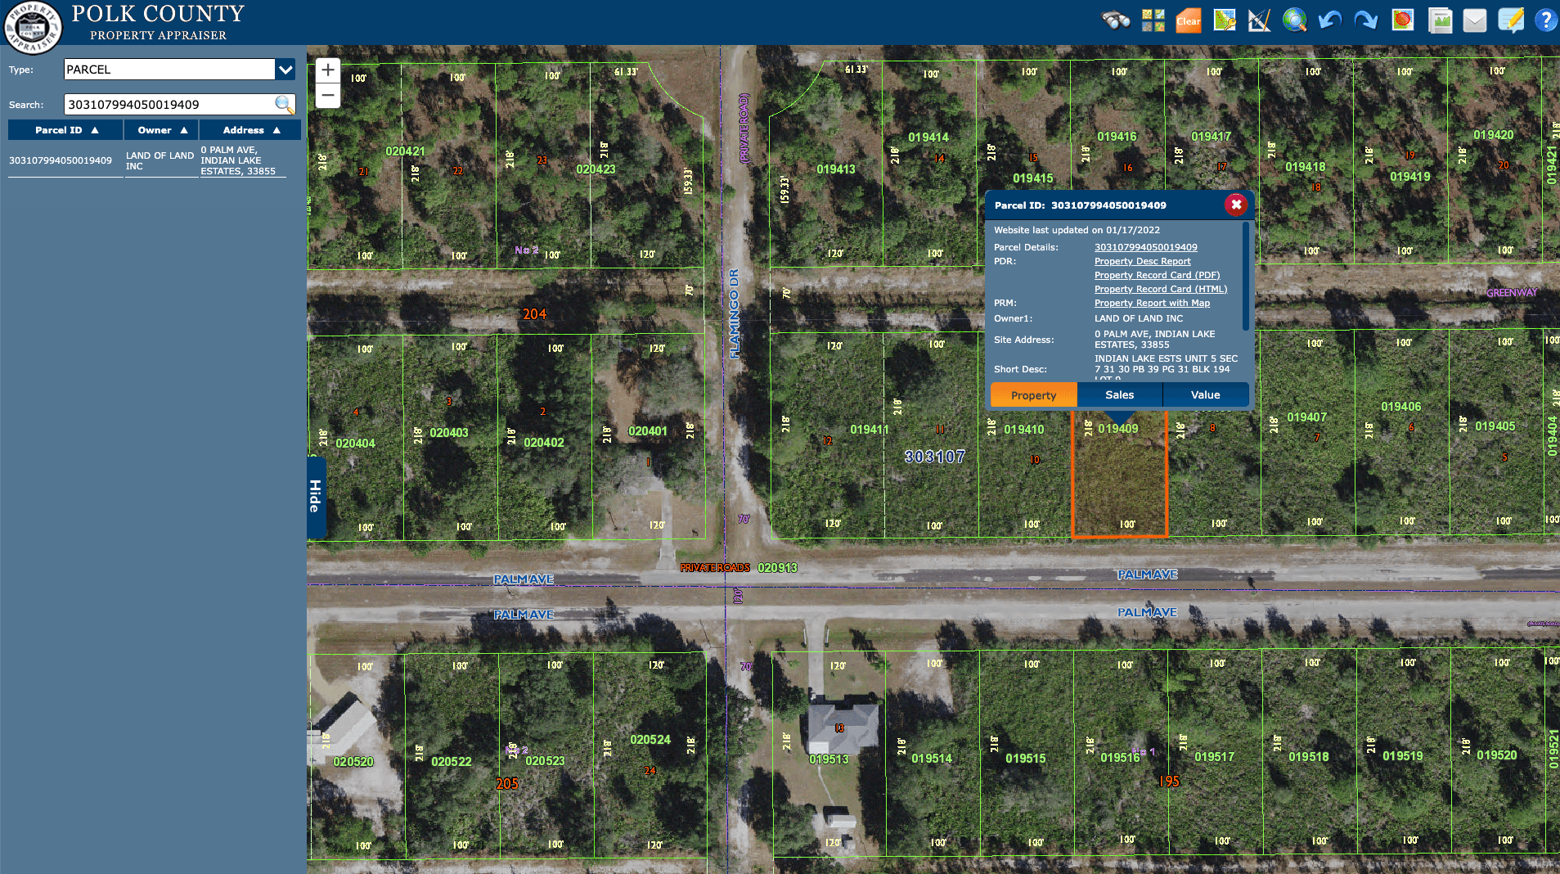Select parcel 019410 on the map
The height and width of the screenshot is (874, 1560).
pos(1023,430)
